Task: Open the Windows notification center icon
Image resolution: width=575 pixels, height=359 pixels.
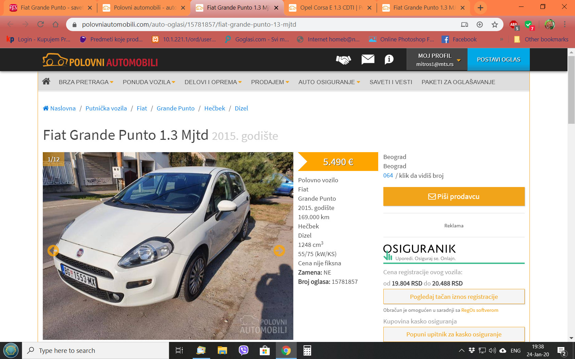Action: click(x=562, y=351)
